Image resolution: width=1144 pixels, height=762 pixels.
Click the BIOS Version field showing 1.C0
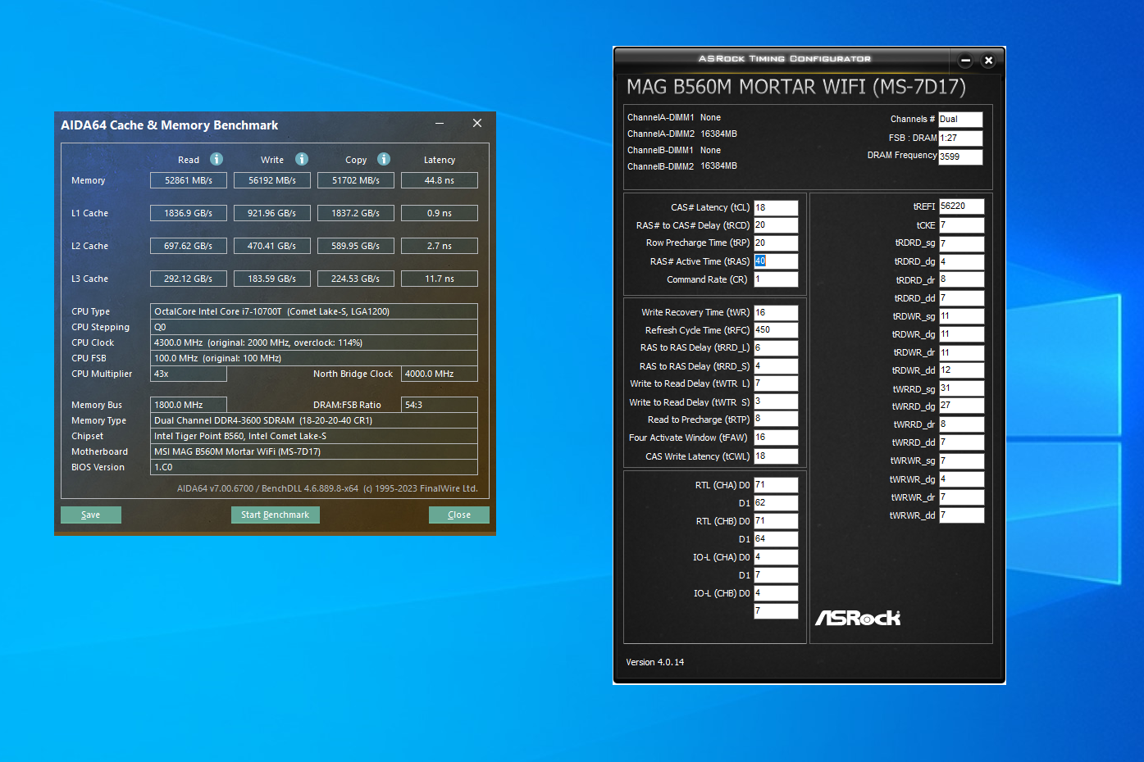(314, 467)
